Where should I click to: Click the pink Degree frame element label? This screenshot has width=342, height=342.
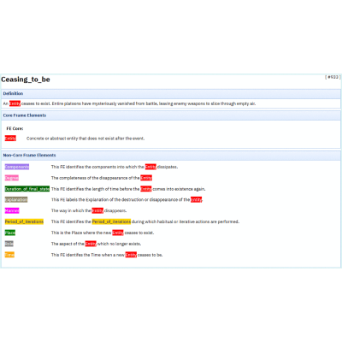coord(12,178)
